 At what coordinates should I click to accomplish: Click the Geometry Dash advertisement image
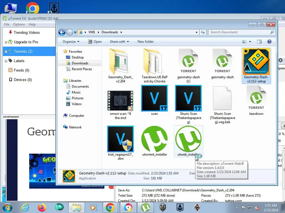tap(42, 171)
